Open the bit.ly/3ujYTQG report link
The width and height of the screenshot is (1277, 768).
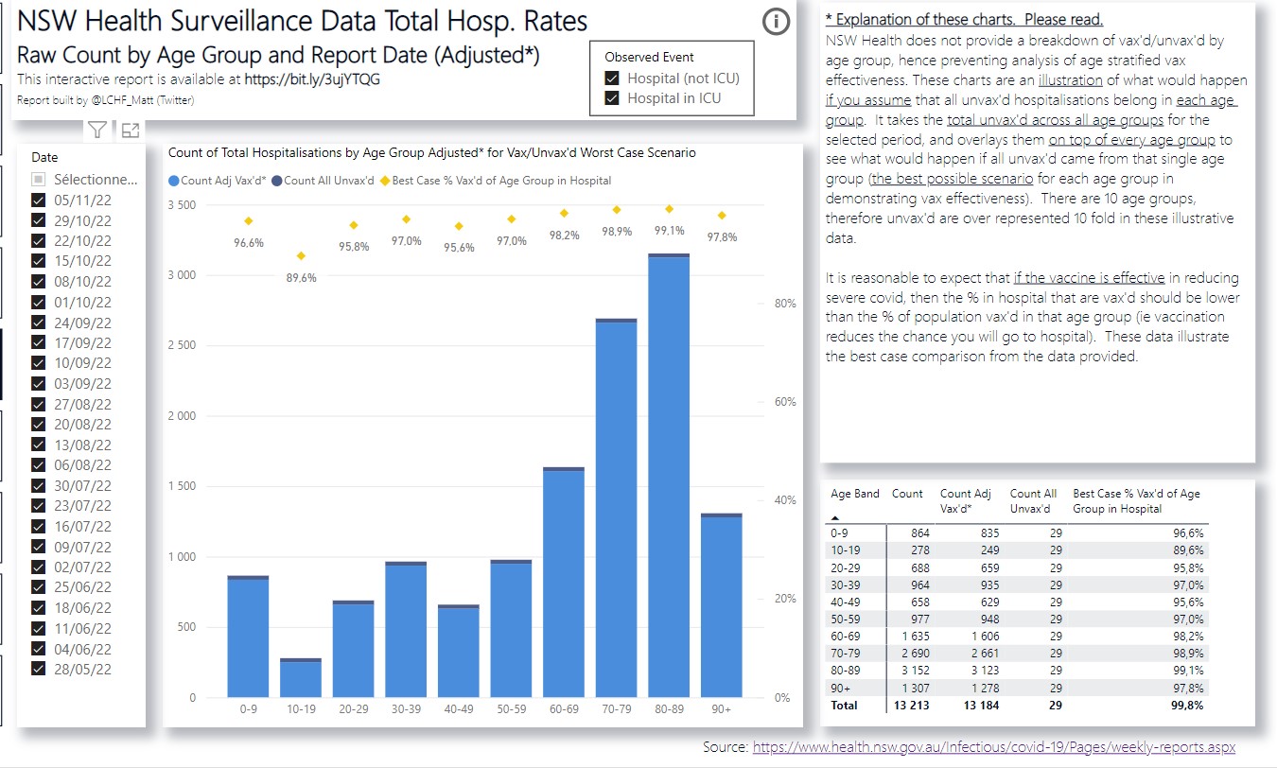click(x=312, y=80)
